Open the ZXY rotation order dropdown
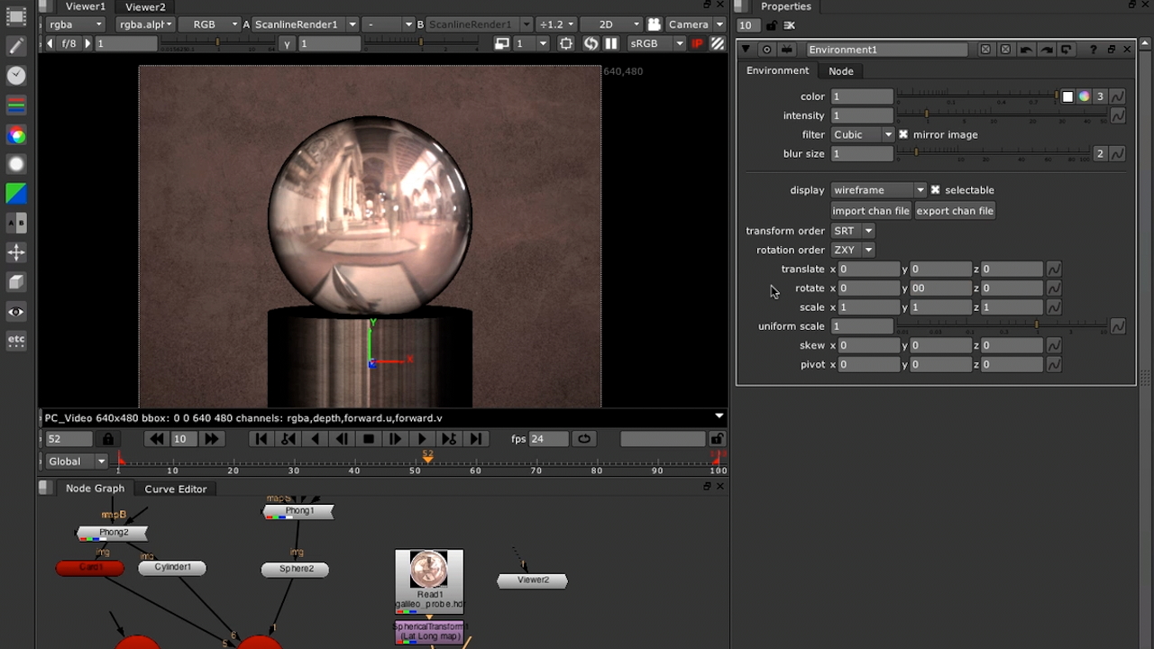This screenshot has width=1154, height=649. [852, 250]
